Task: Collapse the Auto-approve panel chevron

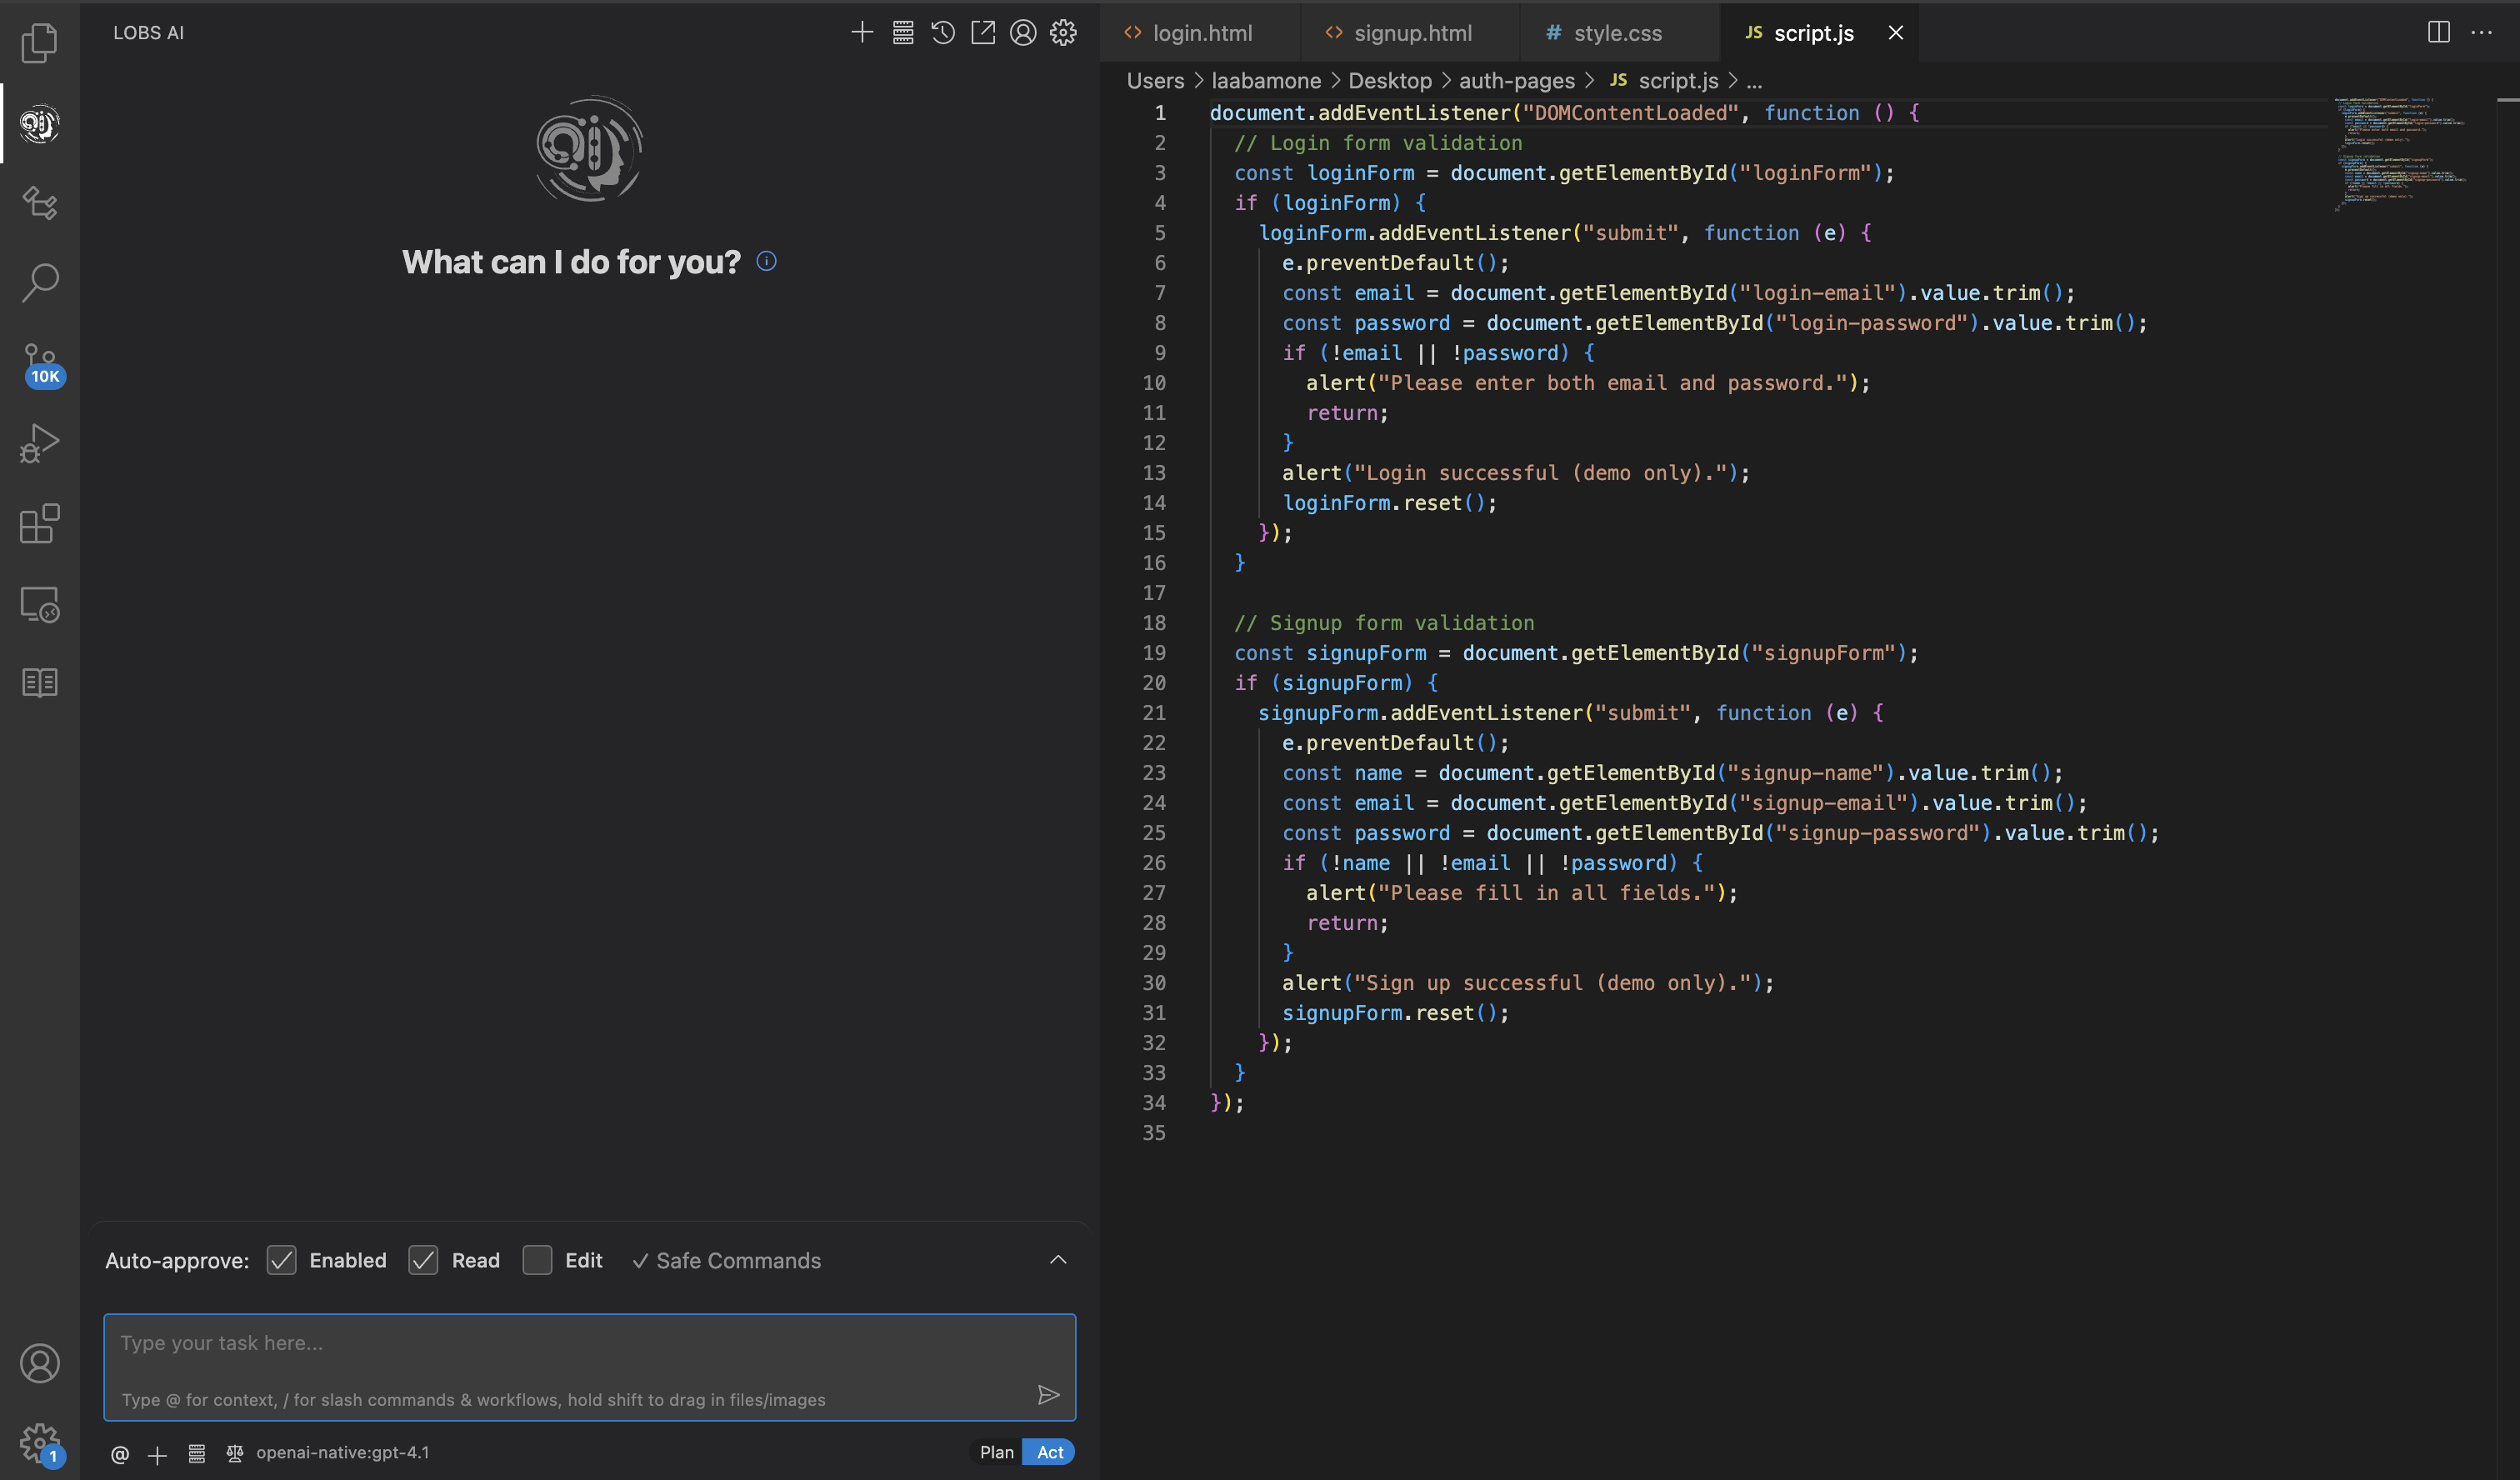Action: (1058, 1260)
